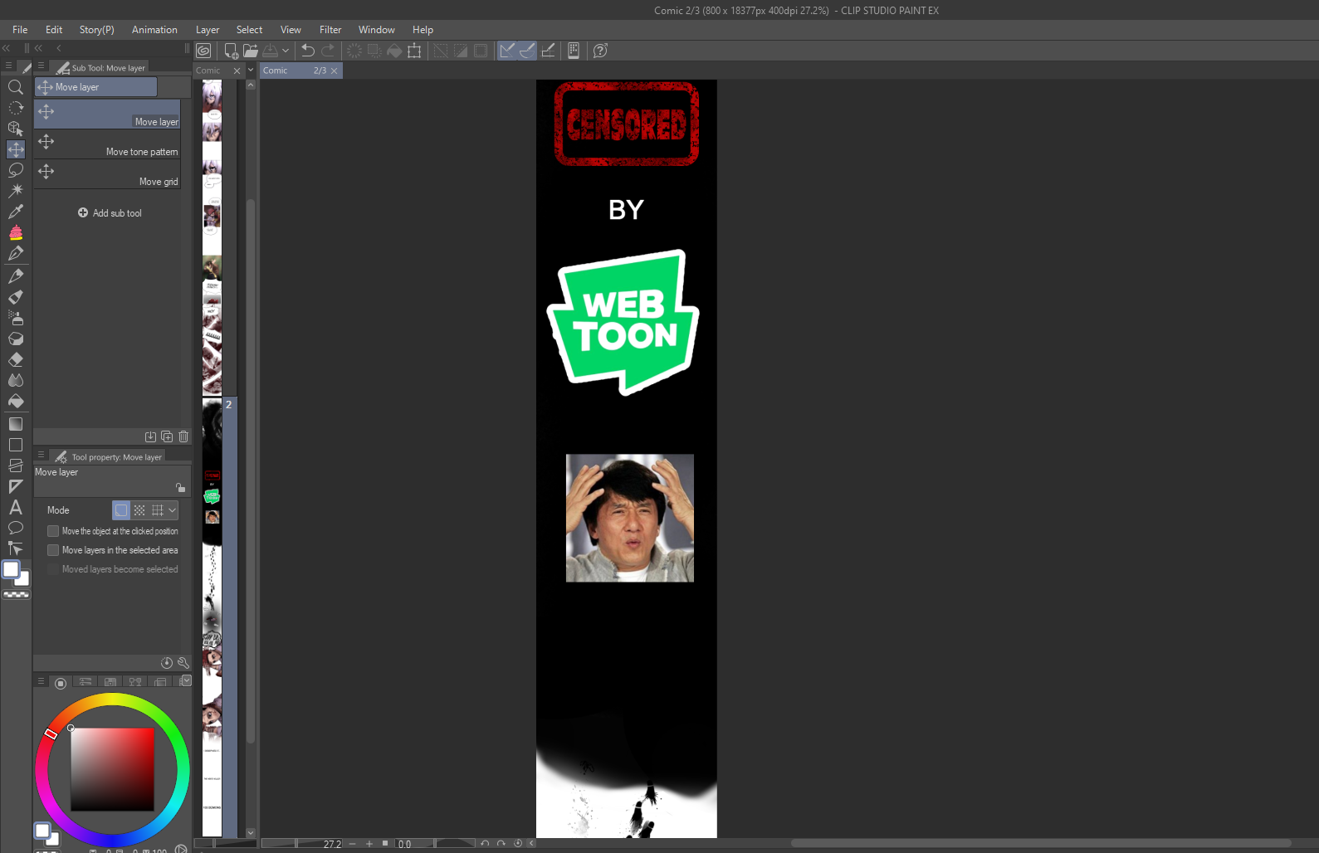Toggle Snap to Grid
Viewport: 1319px width, 853px height.
548,51
